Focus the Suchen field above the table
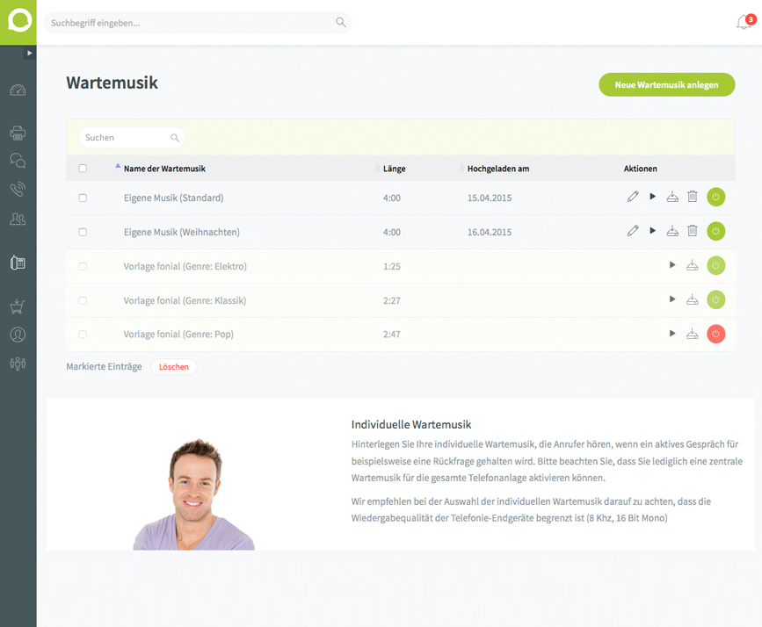This screenshot has width=762, height=627. point(126,138)
